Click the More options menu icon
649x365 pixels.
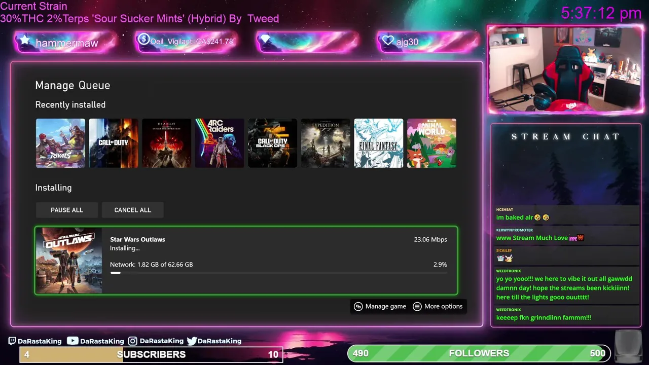(x=417, y=306)
